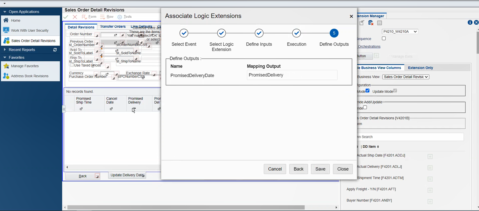Click the Execution step circle
Screen dimensions: 479x211
tap(297, 33)
